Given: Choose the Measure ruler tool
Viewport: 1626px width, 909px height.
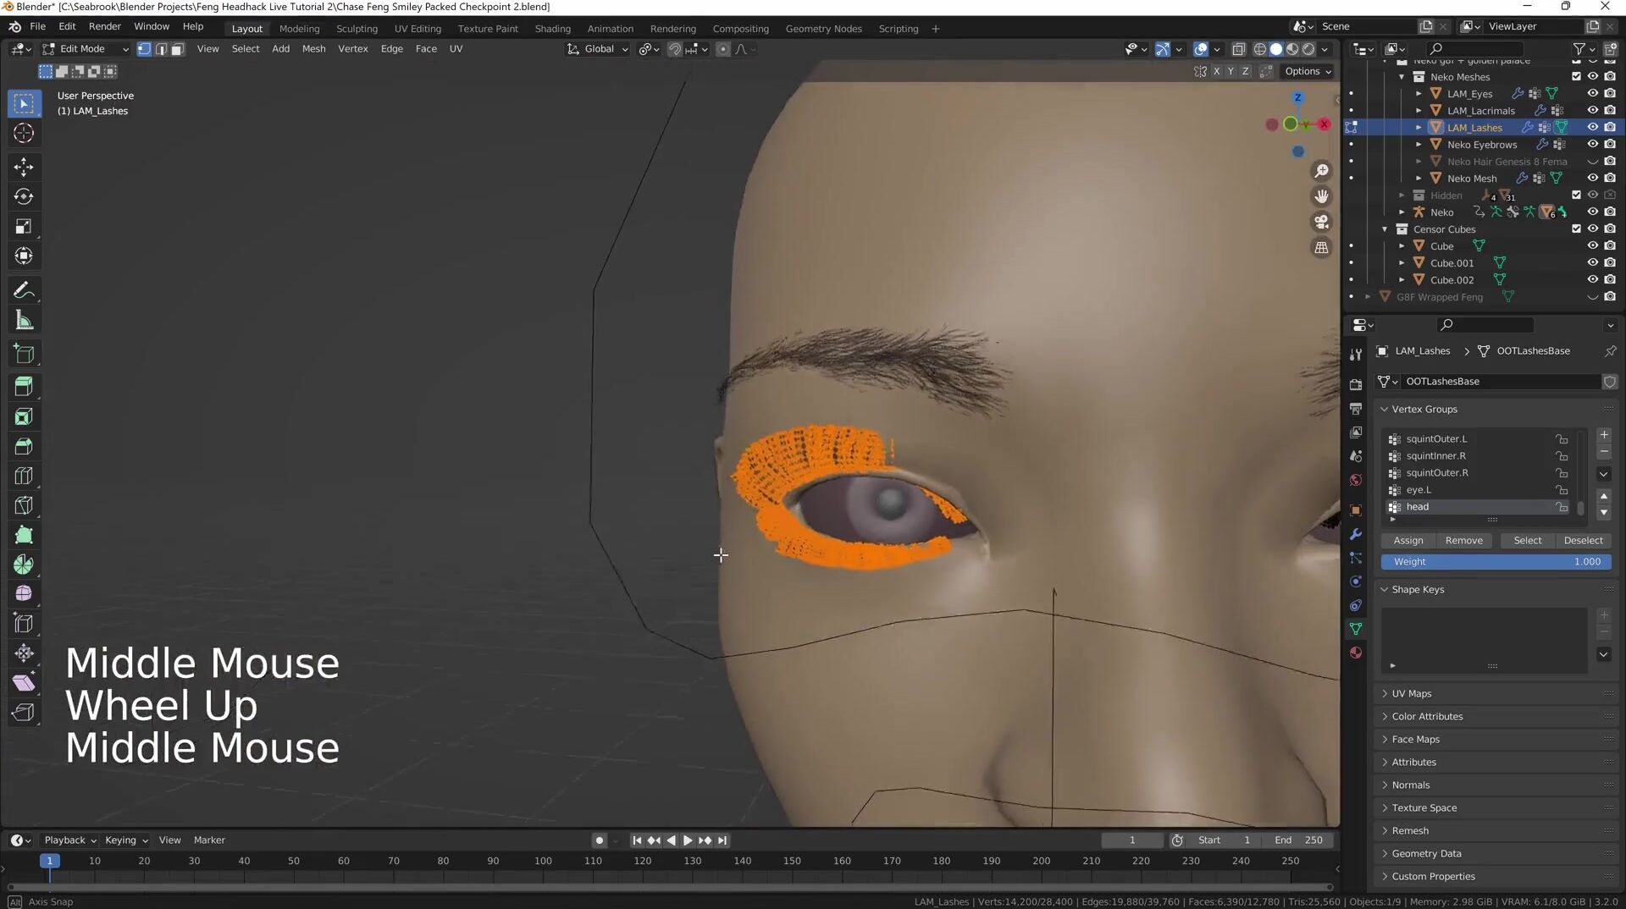Looking at the screenshot, I should tap(24, 321).
